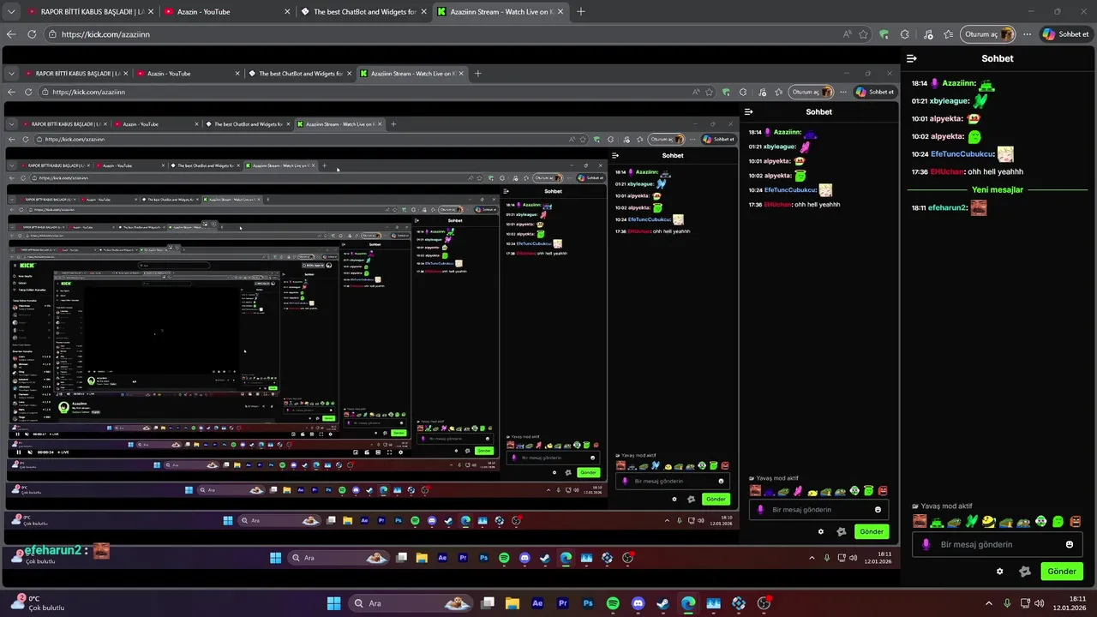The height and width of the screenshot is (617, 1097).
Task: Launch Photoshop from the taskbar
Action: tap(588, 603)
